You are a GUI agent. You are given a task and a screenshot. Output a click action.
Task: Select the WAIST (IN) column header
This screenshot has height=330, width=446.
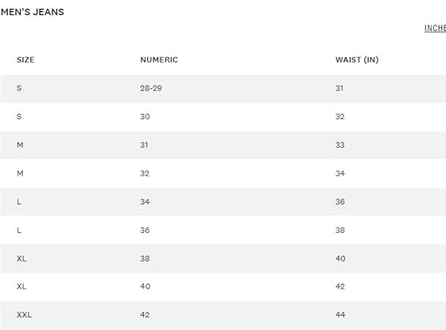coord(357,60)
